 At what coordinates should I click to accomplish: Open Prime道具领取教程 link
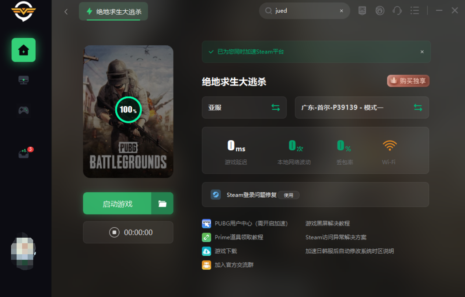239,237
